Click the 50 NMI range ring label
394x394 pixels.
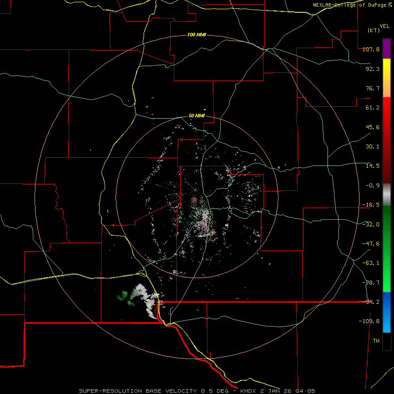click(x=197, y=116)
